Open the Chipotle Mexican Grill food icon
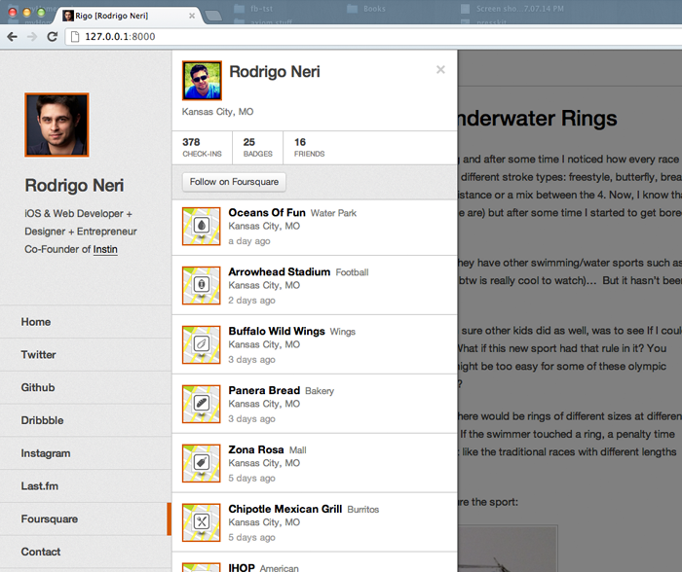This screenshot has width=682, height=572. [202, 522]
